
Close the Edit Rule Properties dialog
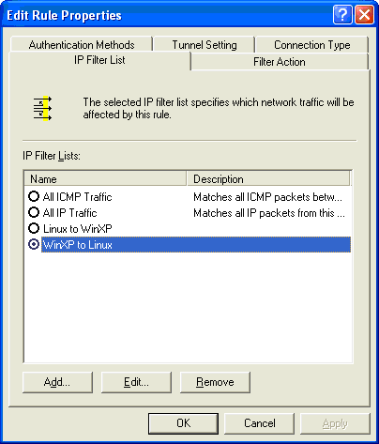[364, 14]
